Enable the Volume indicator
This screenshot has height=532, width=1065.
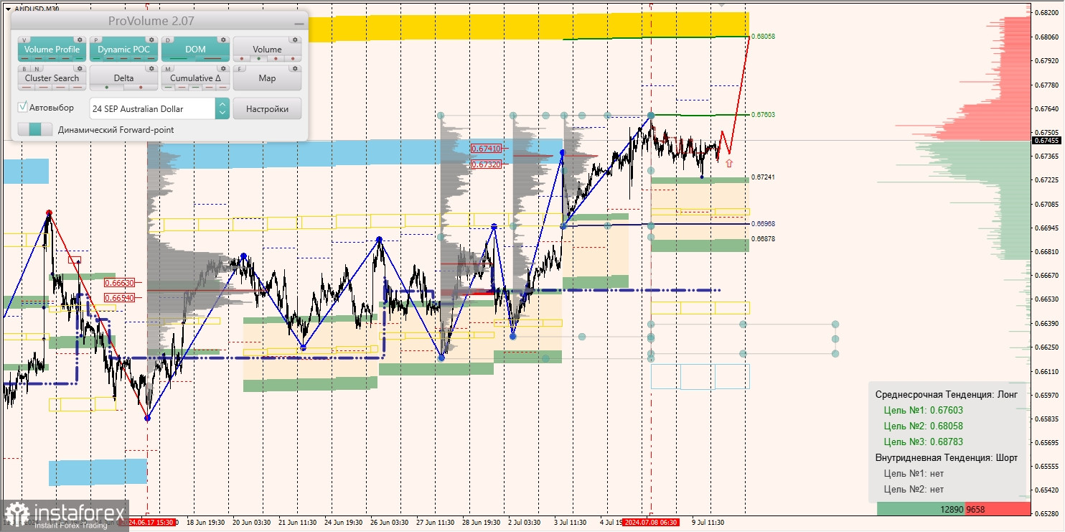(267, 50)
